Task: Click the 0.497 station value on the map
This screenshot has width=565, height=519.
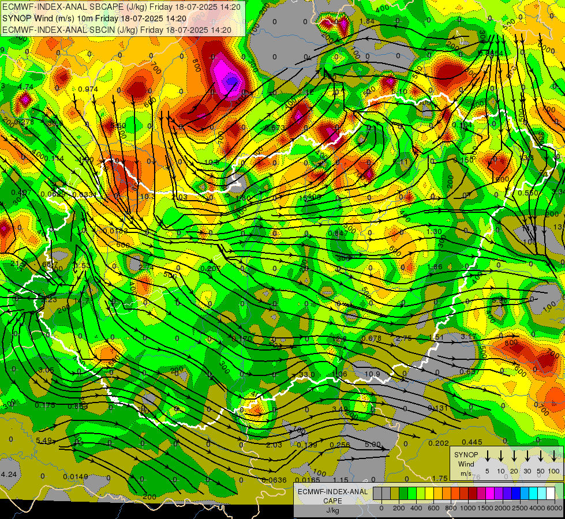Action: 21,193
